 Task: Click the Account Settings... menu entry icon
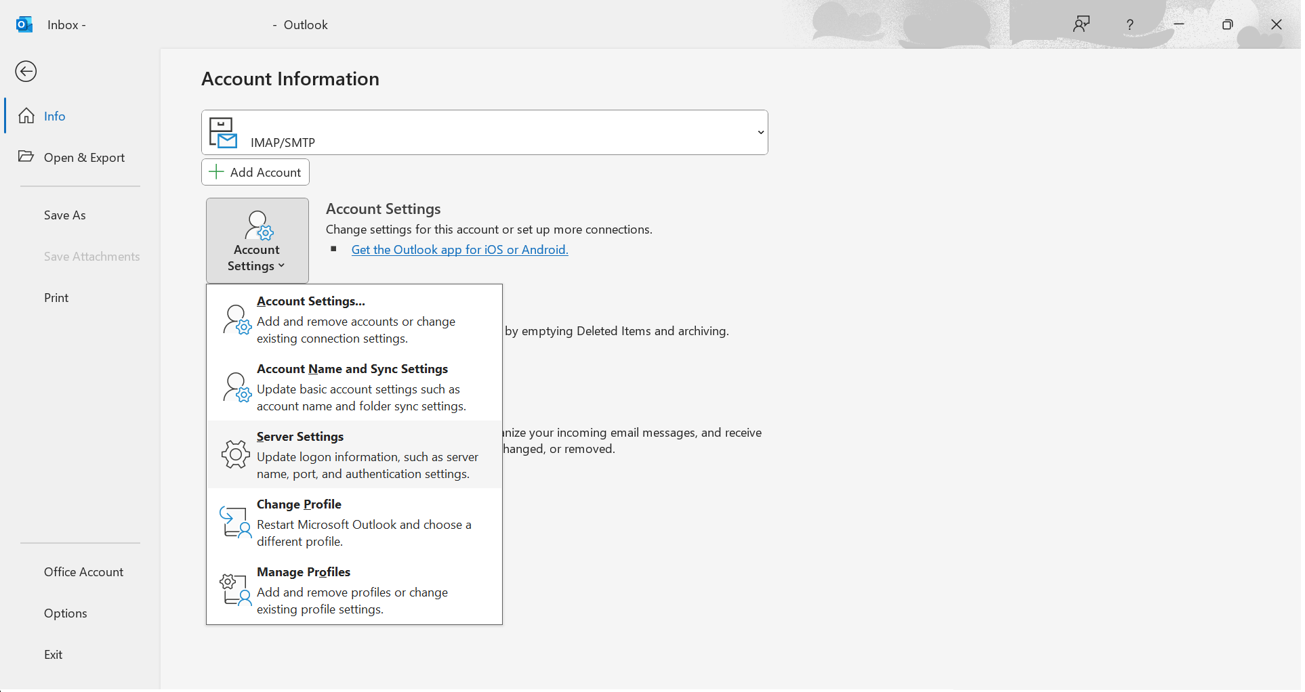pos(236,320)
